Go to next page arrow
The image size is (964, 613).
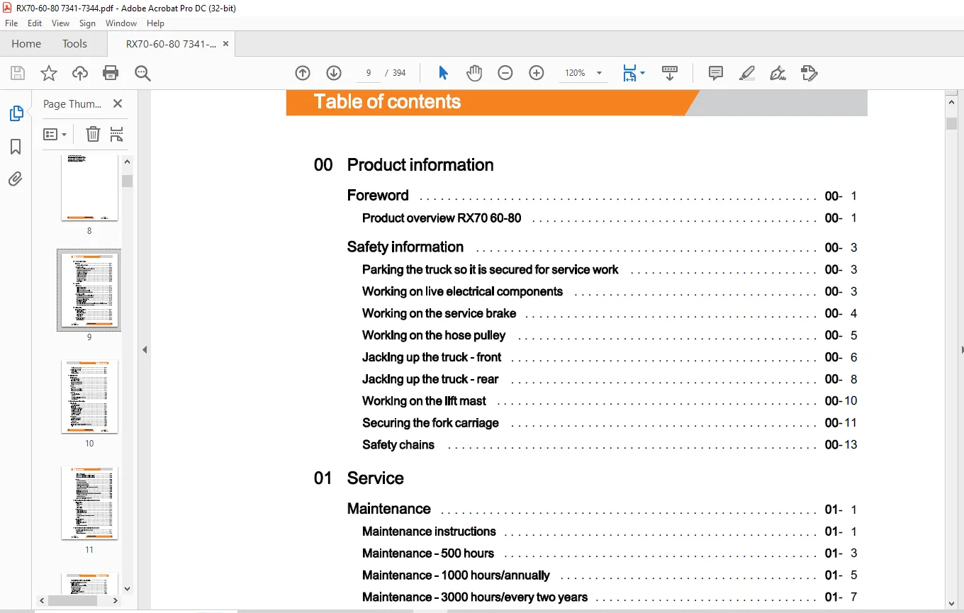[334, 73]
